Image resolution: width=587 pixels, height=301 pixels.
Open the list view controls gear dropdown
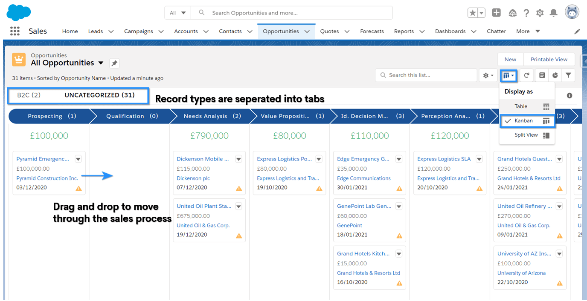488,75
